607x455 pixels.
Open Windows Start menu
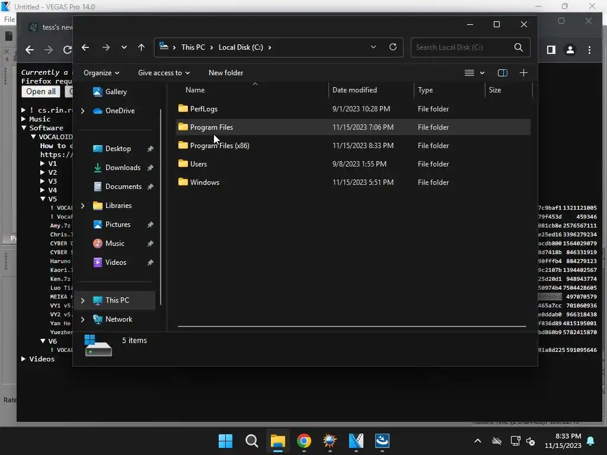(x=225, y=441)
